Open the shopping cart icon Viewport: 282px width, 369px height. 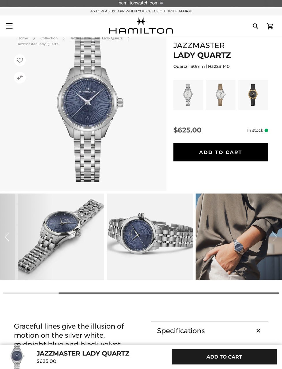(270, 26)
